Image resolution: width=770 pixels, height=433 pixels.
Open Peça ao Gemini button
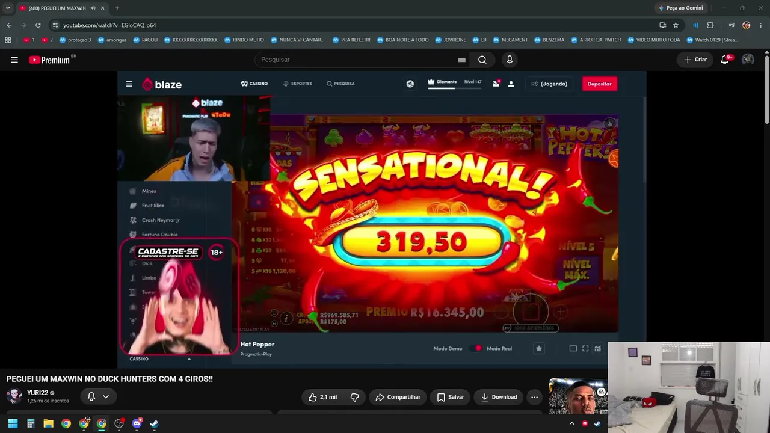tap(680, 8)
